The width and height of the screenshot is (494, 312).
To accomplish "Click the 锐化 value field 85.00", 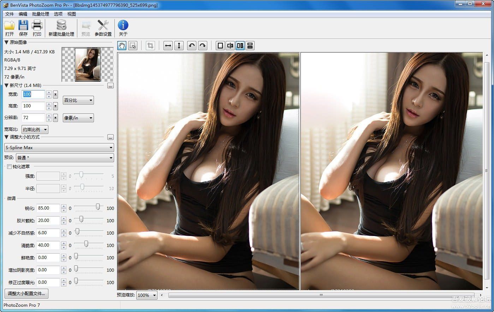I will (x=48, y=208).
